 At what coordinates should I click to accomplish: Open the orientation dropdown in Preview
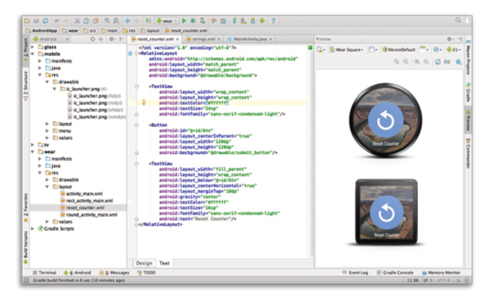coord(373,50)
